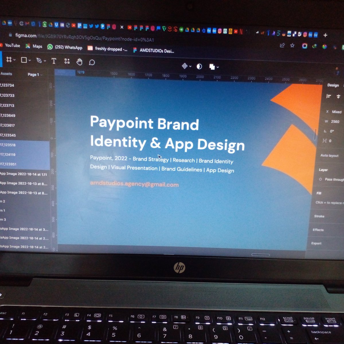Open a new browser tab with plus
This screenshot has width=344, height=344.
coord(325,35)
